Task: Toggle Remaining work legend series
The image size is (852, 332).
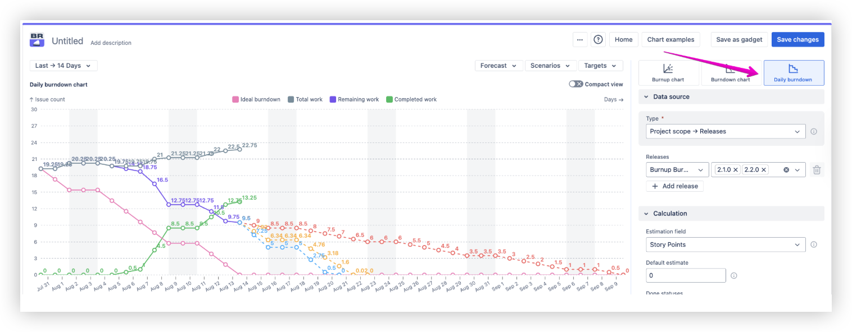Action: pyautogui.click(x=354, y=99)
